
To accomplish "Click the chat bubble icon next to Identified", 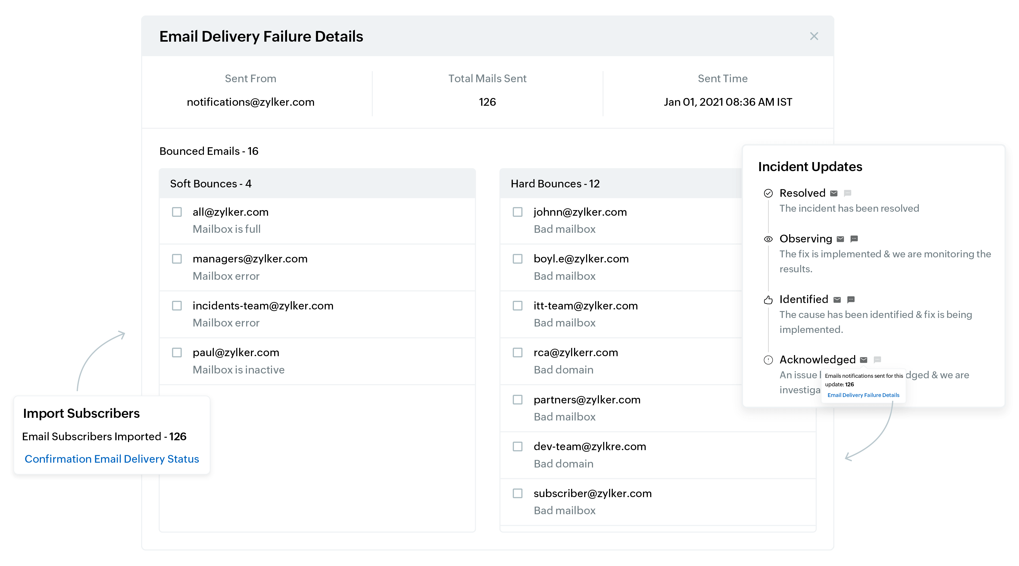I will pyautogui.click(x=851, y=300).
